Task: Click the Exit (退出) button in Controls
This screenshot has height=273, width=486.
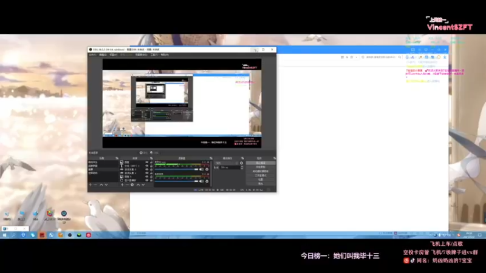Action: pyautogui.click(x=261, y=184)
